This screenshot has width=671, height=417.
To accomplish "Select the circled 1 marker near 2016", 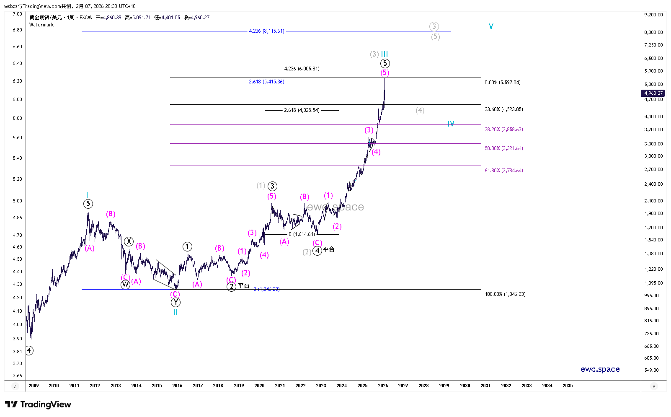I will [187, 247].
